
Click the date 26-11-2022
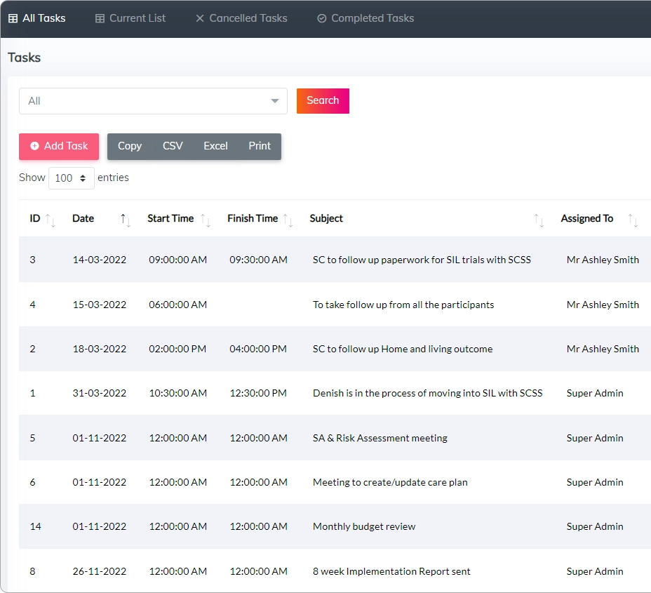tap(99, 571)
